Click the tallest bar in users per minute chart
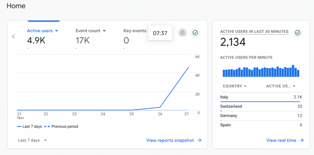 [x=293, y=71]
